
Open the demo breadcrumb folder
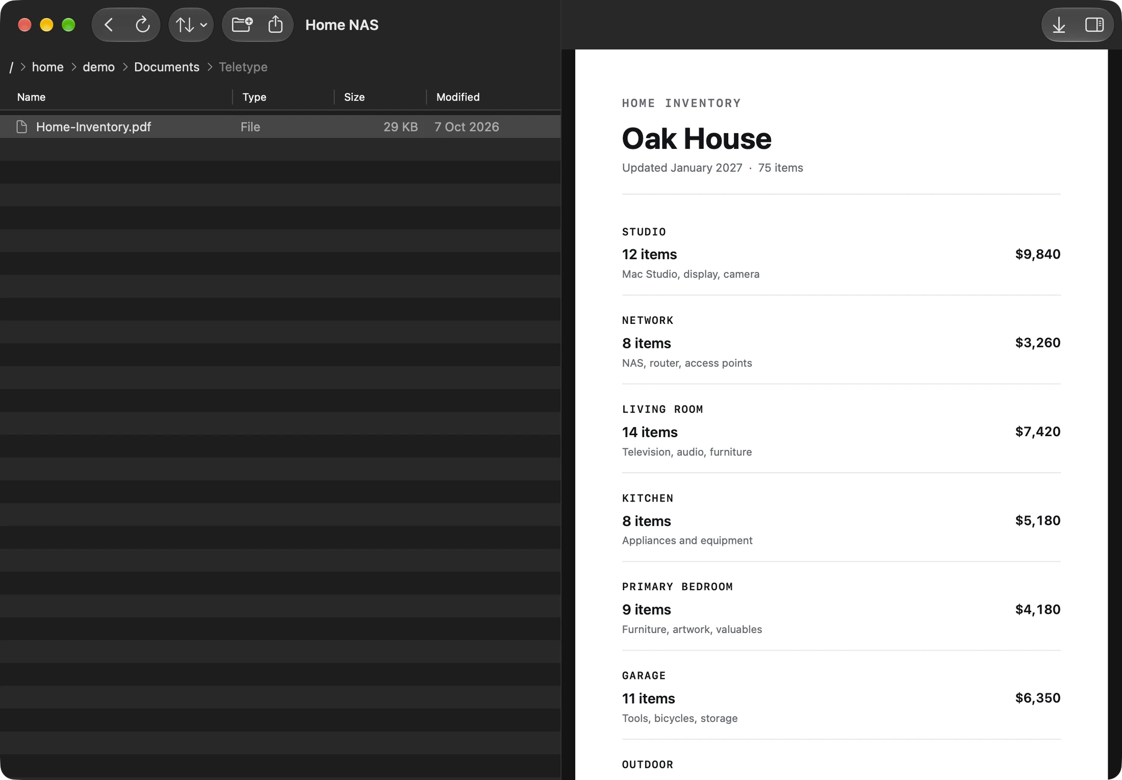tap(98, 67)
